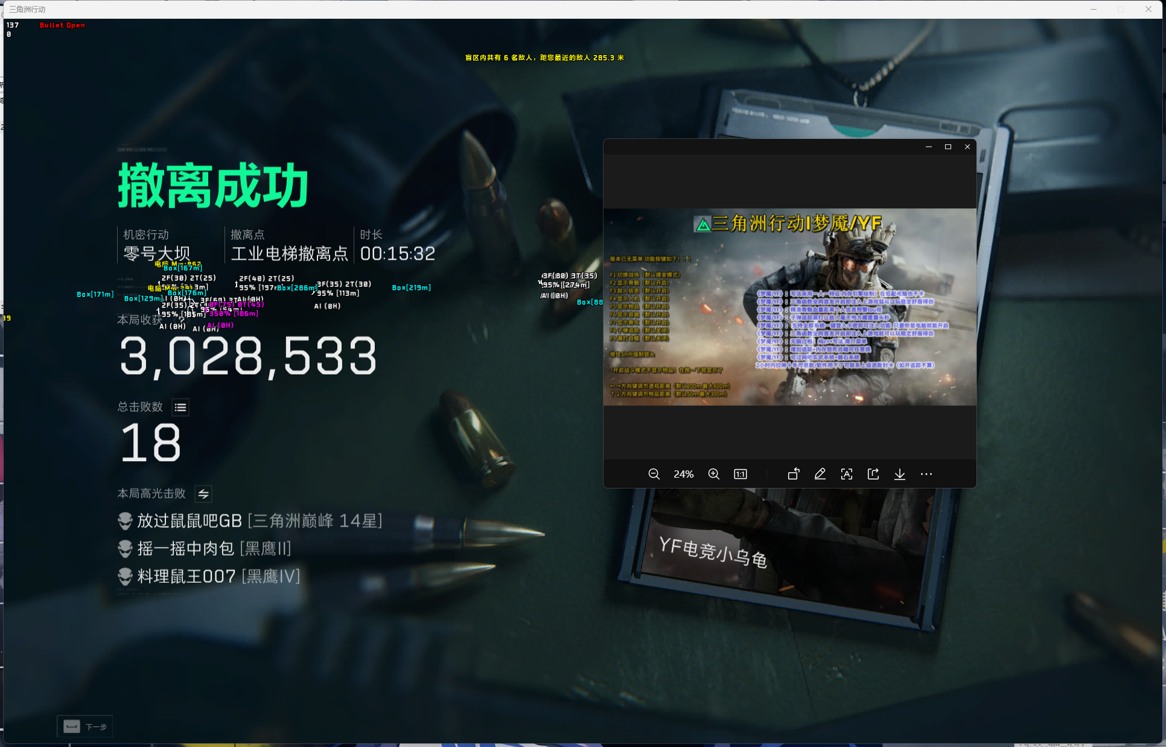This screenshot has height=747, width=1166.
Task: Click the 00:15:32 duration value
Action: coord(398,254)
